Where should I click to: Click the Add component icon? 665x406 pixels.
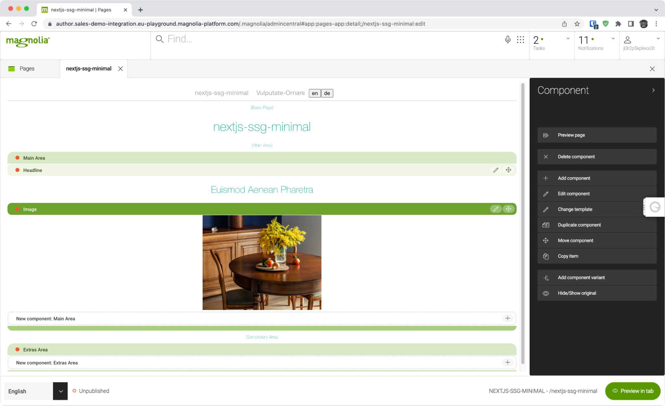[546, 178]
